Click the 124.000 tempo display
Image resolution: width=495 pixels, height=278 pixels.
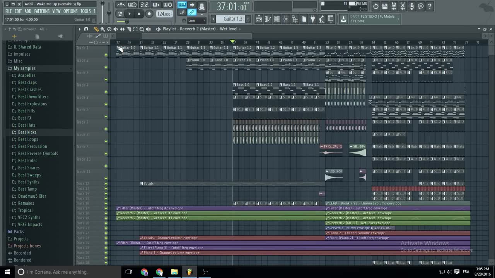[164, 14]
